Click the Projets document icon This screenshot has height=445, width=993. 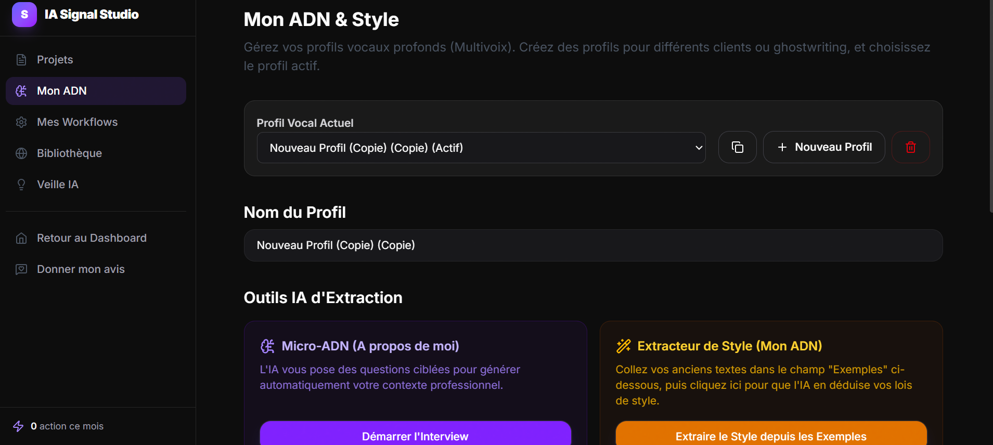(21, 60)
